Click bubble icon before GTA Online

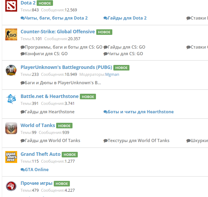[23, 170]
